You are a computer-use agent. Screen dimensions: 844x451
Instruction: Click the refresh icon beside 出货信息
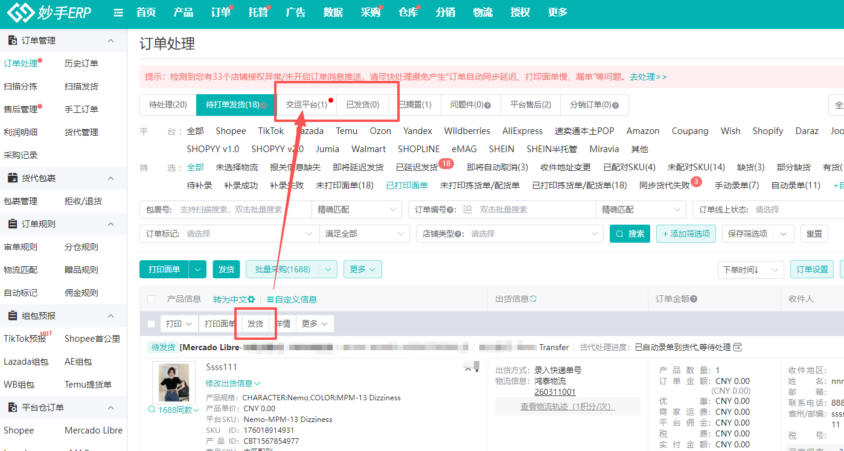[533, 298]
